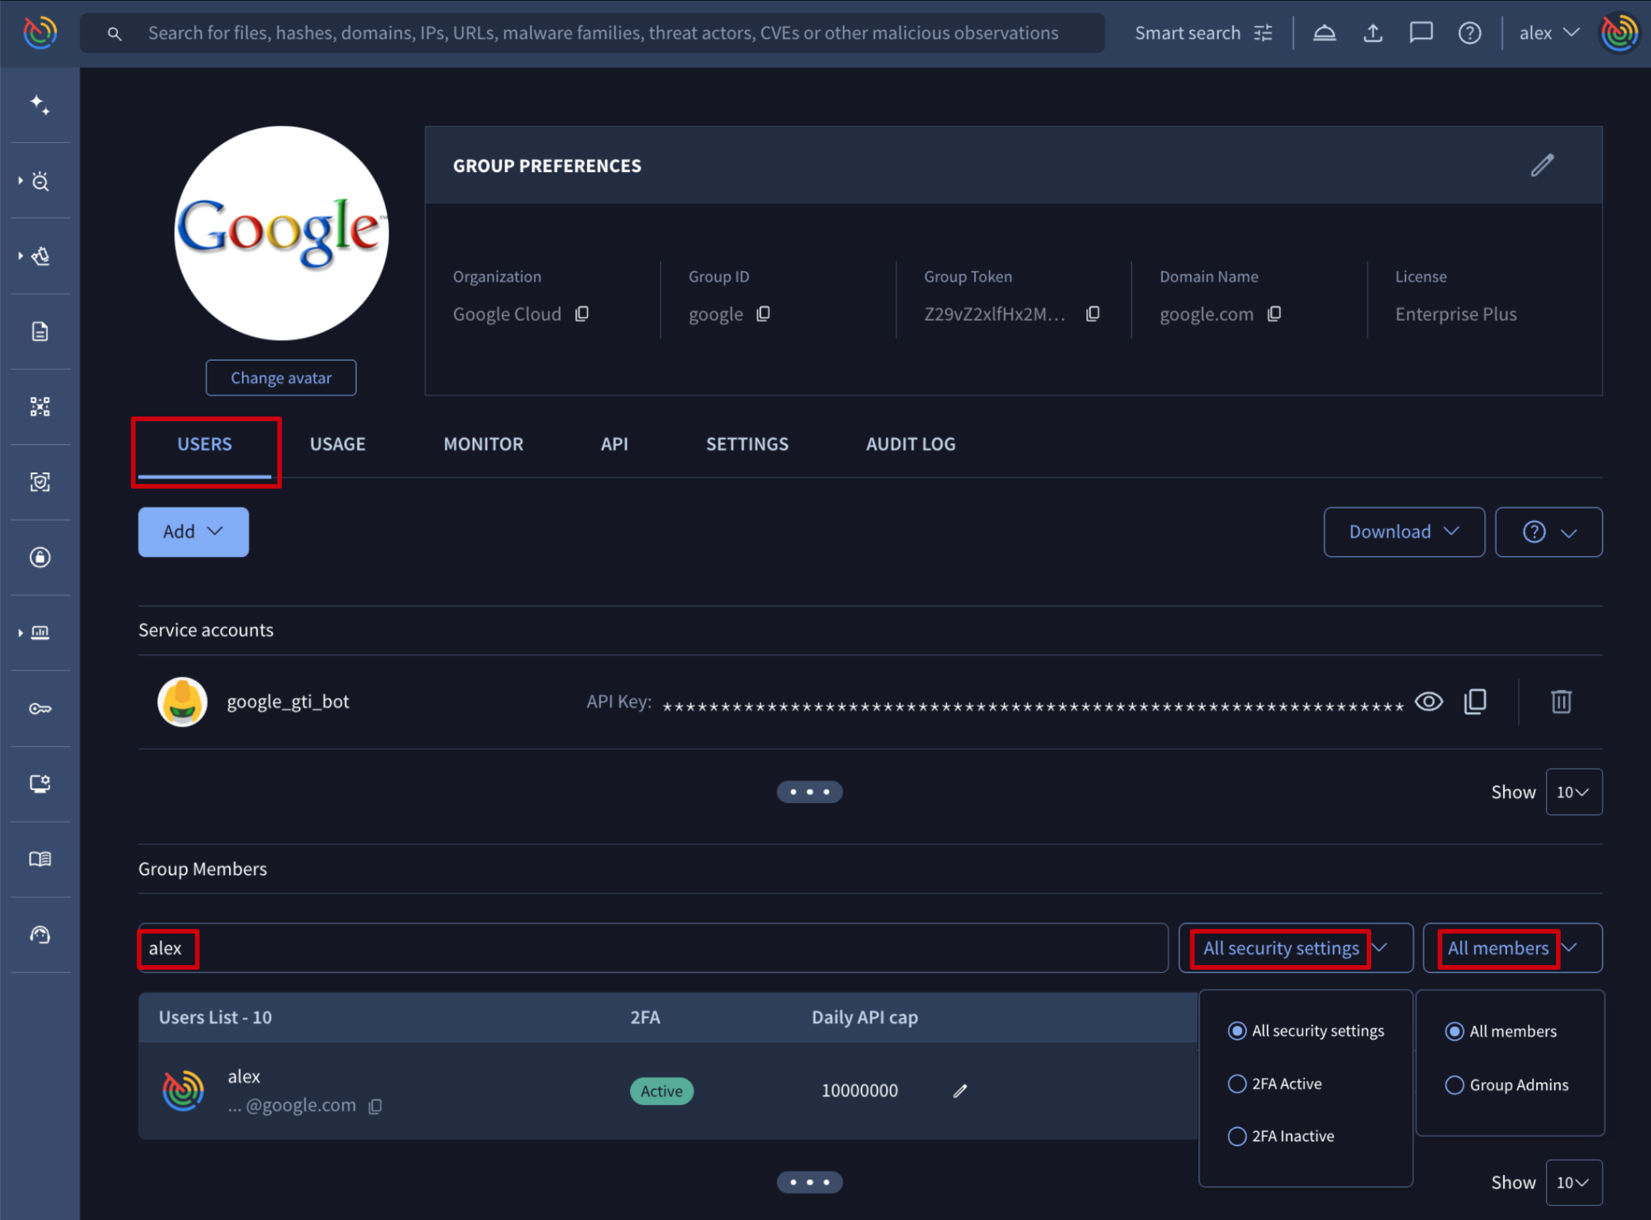This screenshot has height=1220, width=1651.
Task: Click the upload icon in top bar
Action: point(1372,33)
